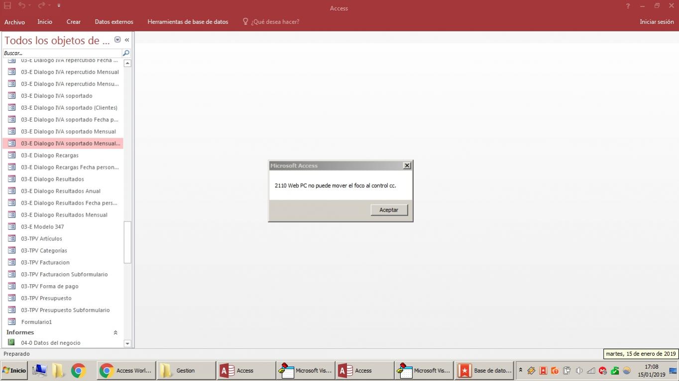This screenshot has width=679, height=381.
Task: Click the network signal bars icon
Action: click(591, 371)
